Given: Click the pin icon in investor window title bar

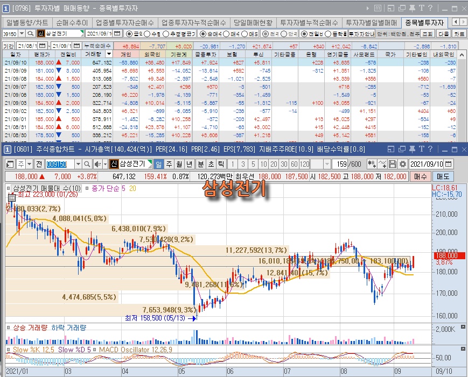Looking at the screenshot, I should pos(412,9).
